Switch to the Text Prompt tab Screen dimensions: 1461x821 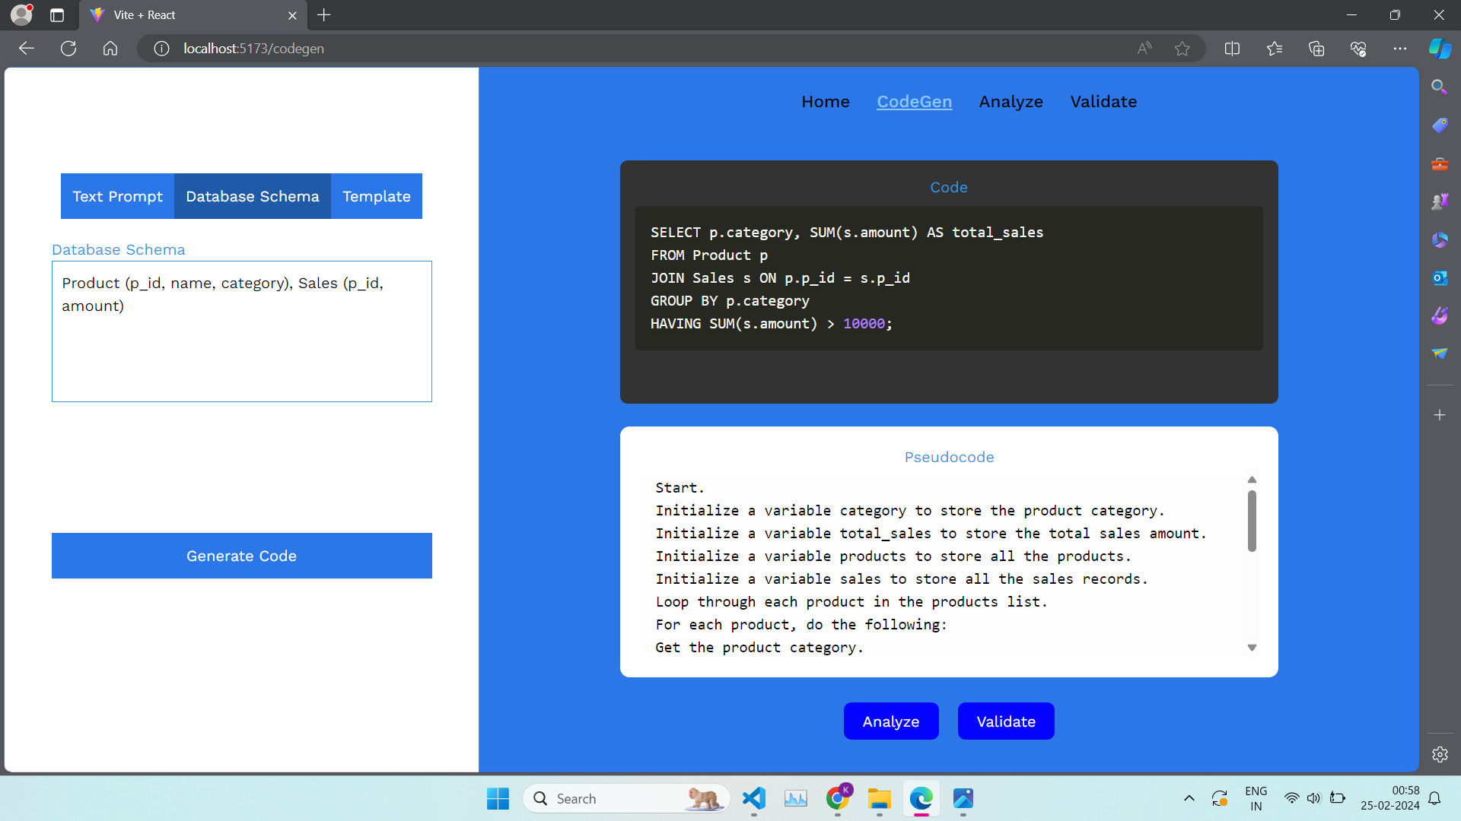click(x=117, y=196)
